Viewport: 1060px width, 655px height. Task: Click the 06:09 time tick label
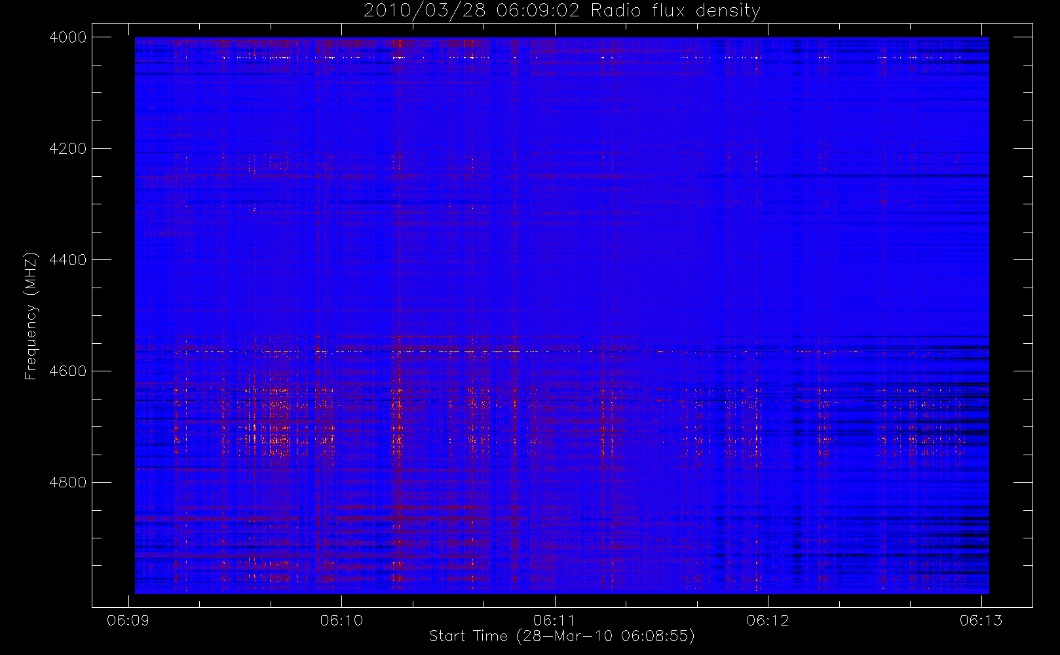pyautogui.click(x=128, y=620)
